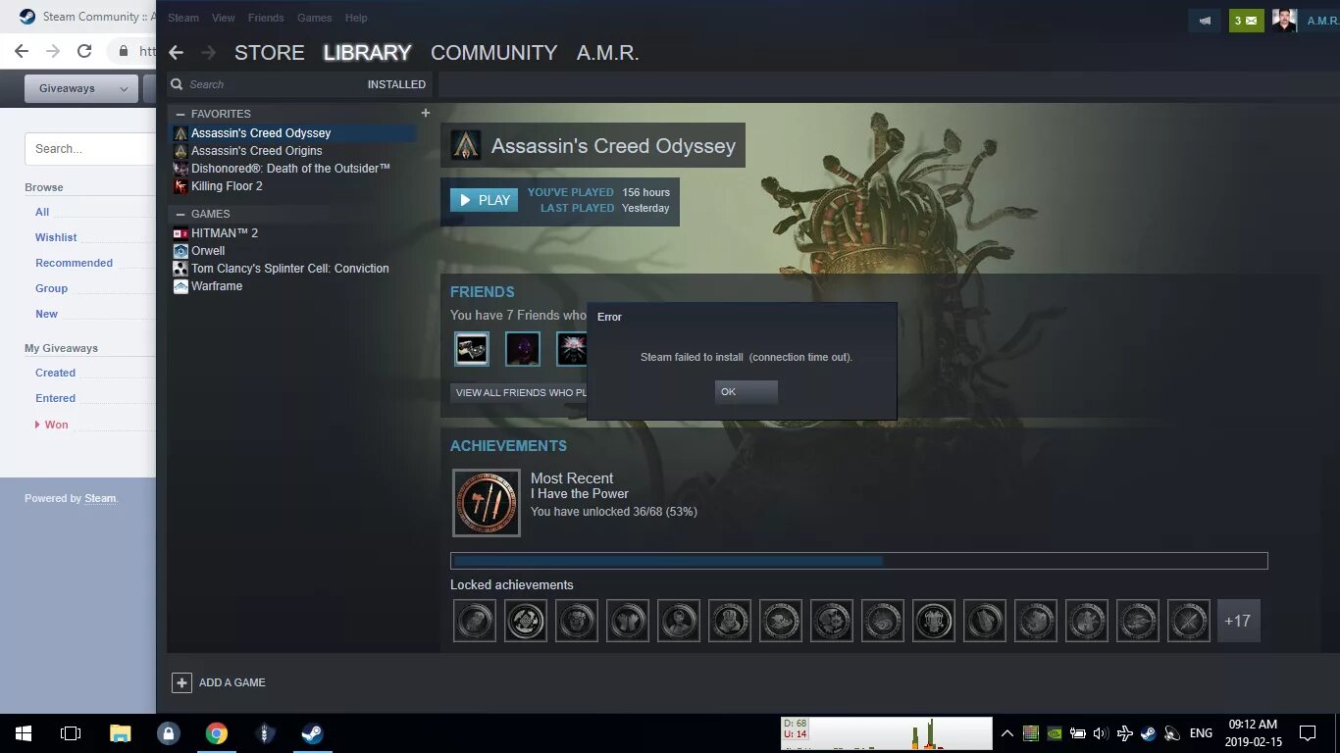Show hidden system tray icons

[x=1007, y=733]
